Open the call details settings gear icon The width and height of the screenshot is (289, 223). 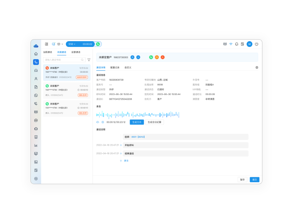(257, 67)
